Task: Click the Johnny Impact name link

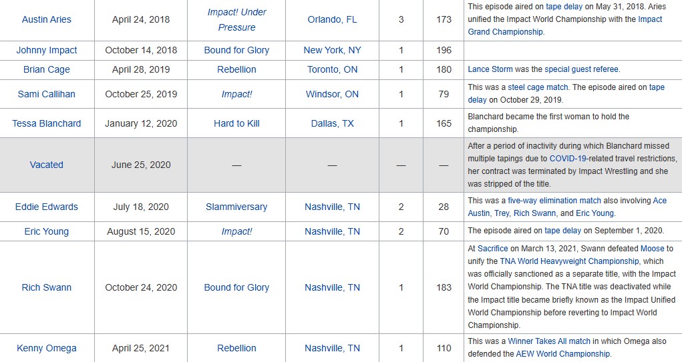Action: coord(47,50)
